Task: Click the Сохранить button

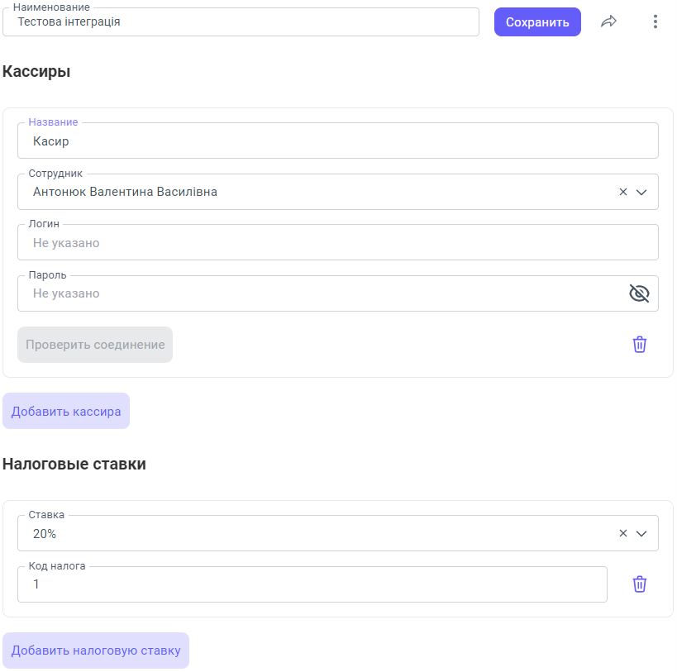Action: pyautogui.click(x=537, y=22)
